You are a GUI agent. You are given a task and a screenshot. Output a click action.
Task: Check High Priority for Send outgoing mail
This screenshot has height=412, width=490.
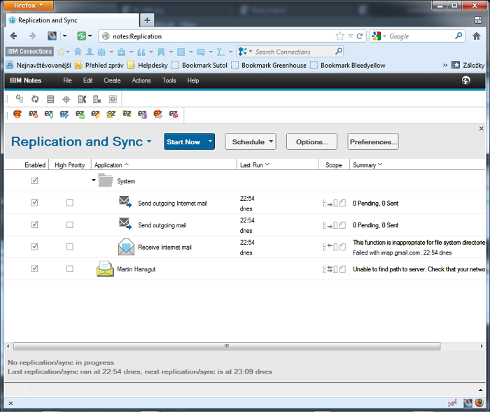70,225
